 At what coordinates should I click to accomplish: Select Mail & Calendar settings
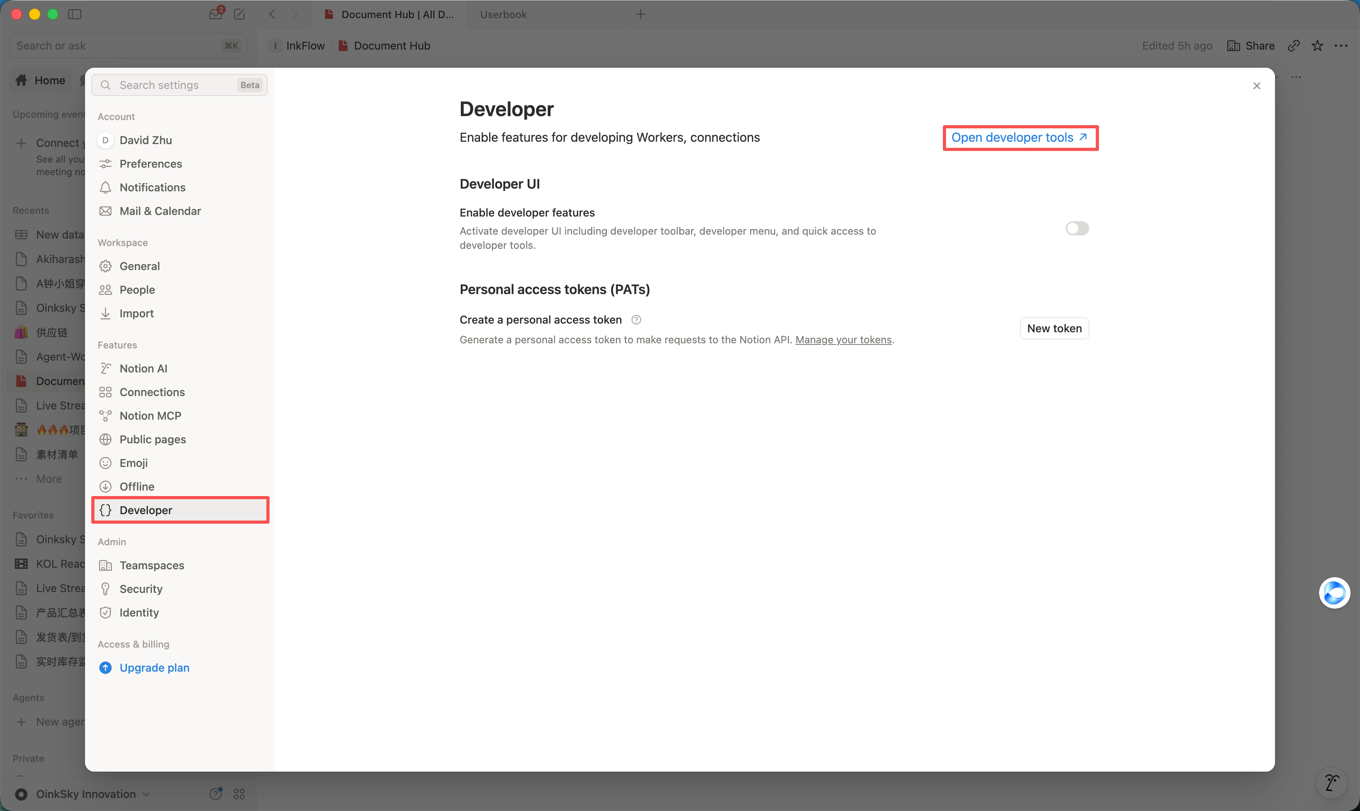tap(180, 211)
